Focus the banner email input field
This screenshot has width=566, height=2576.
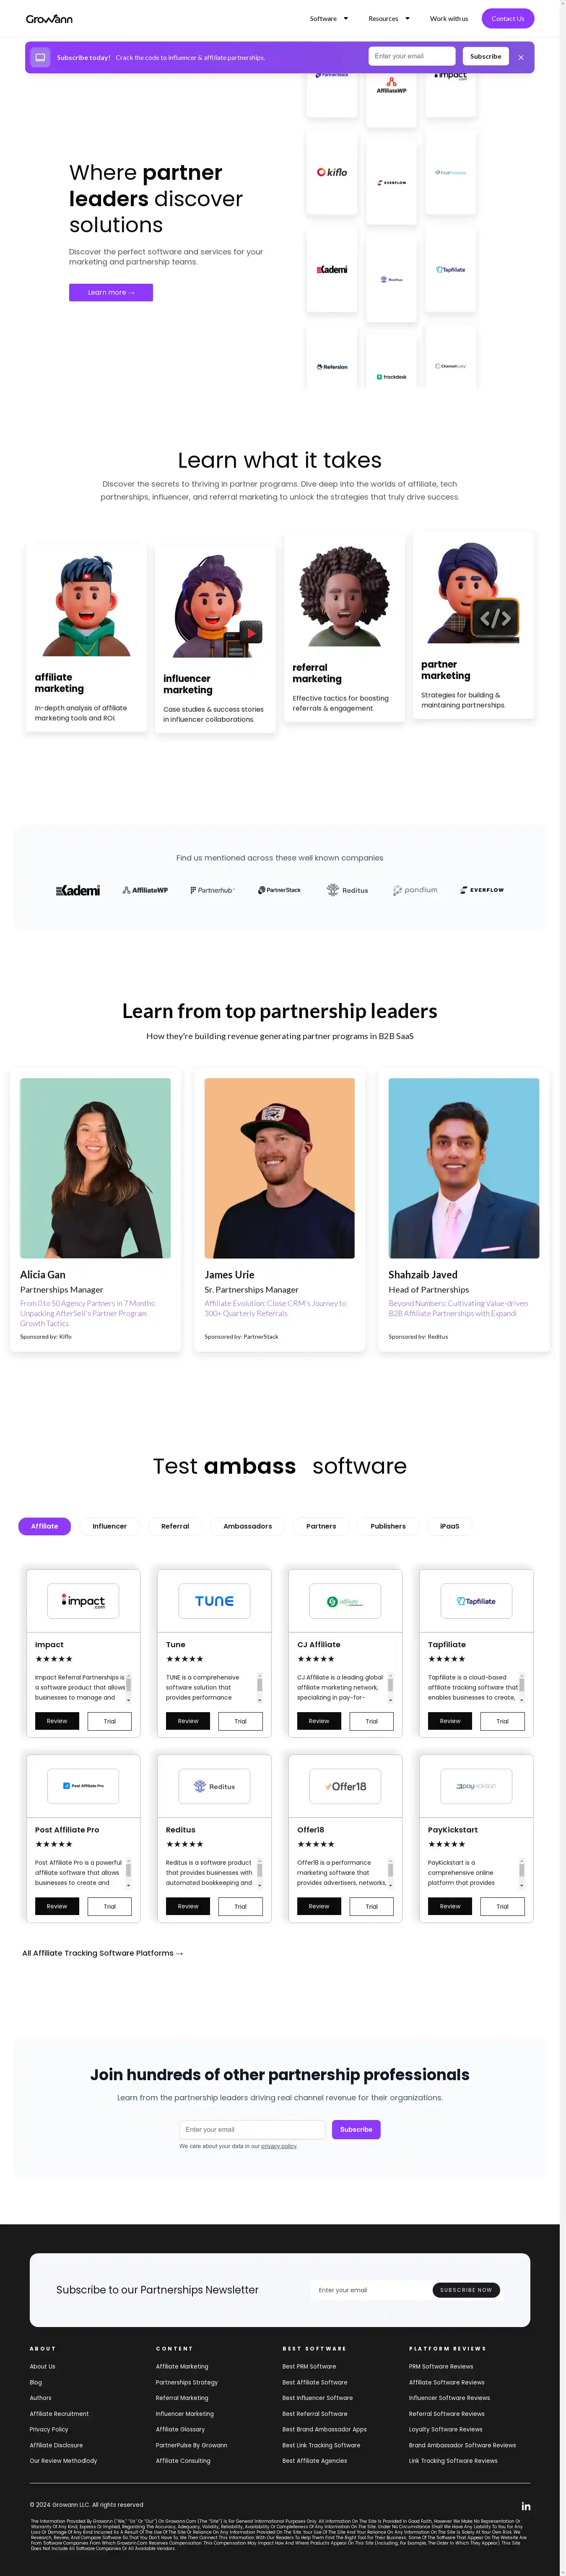412,56
